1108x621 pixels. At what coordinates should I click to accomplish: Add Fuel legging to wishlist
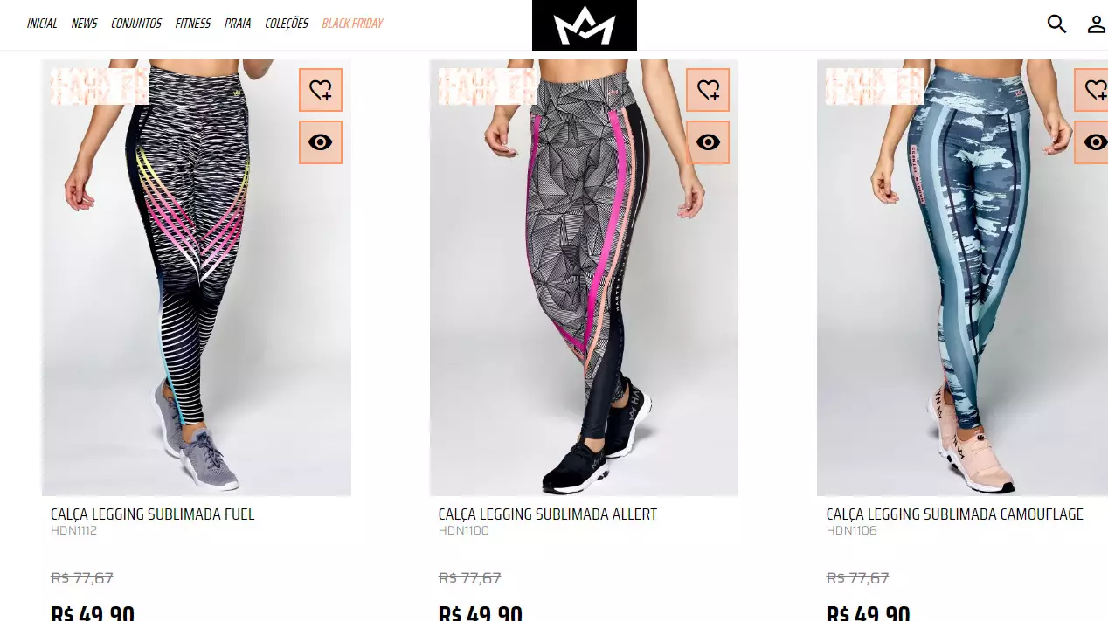[321, 90]
